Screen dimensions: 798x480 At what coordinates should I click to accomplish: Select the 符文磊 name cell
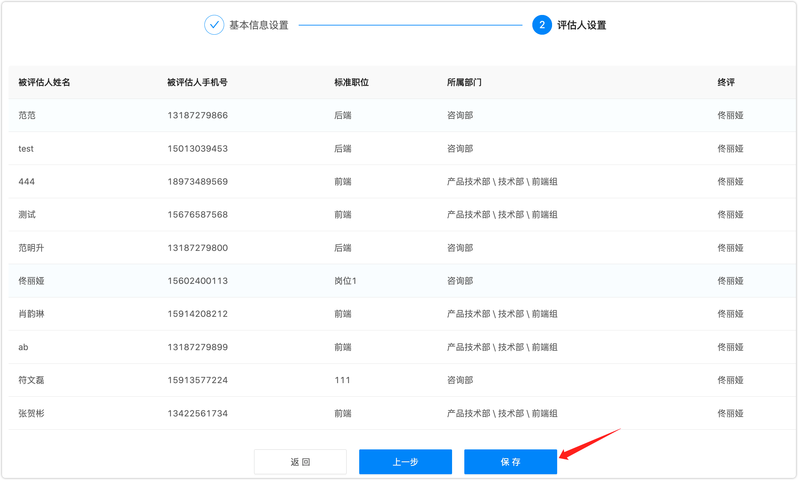[x=31, y=380]
